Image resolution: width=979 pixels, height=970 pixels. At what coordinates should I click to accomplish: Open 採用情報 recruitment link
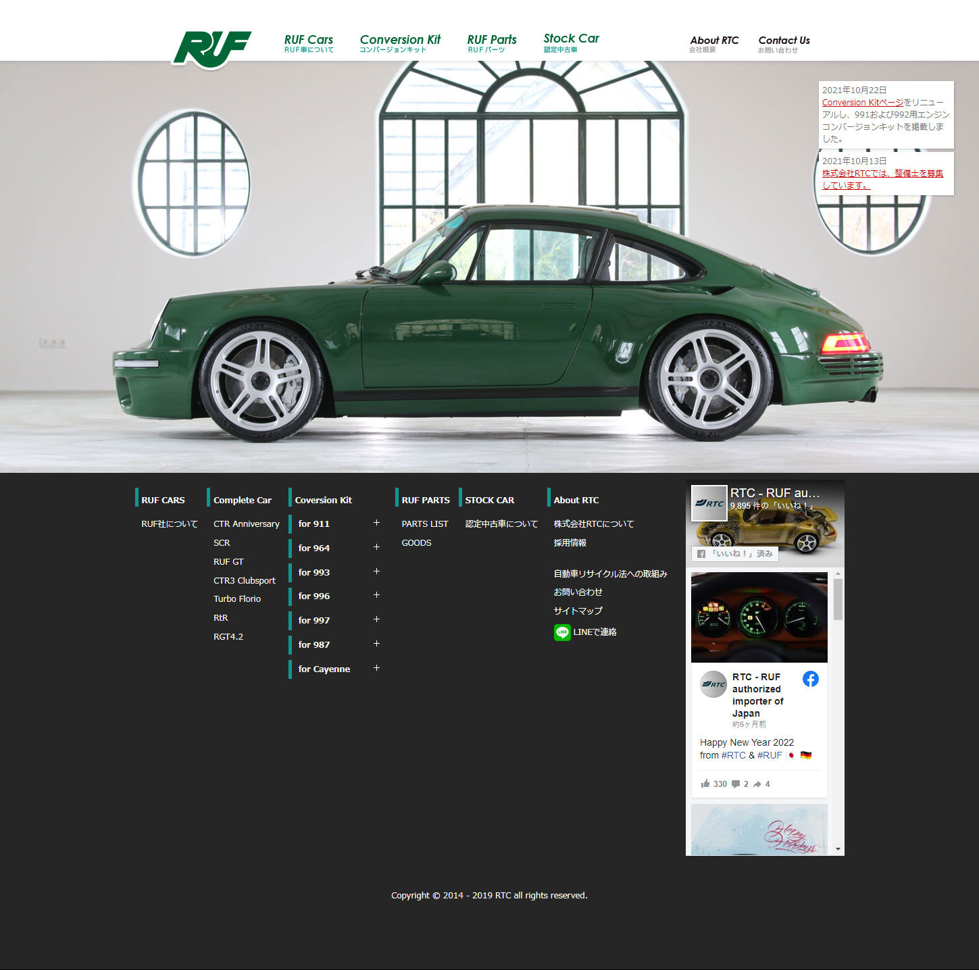570,542
